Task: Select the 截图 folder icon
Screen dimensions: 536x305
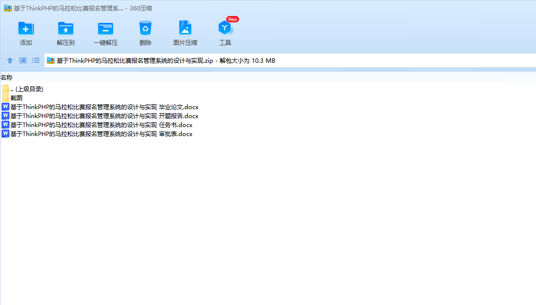Action: tap(5, 98)
